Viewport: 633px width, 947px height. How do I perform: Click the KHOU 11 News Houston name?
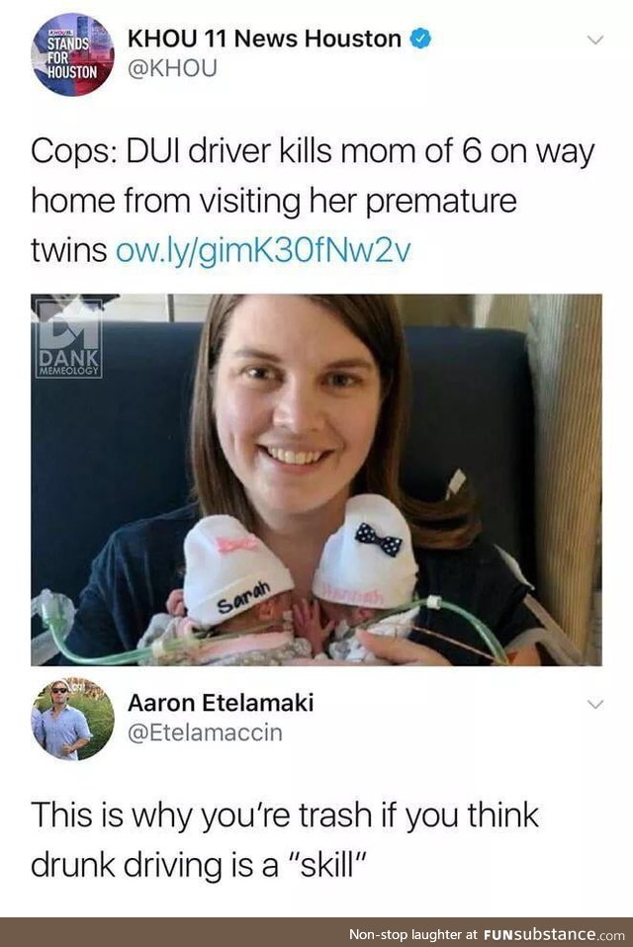[x=264, y=39]
